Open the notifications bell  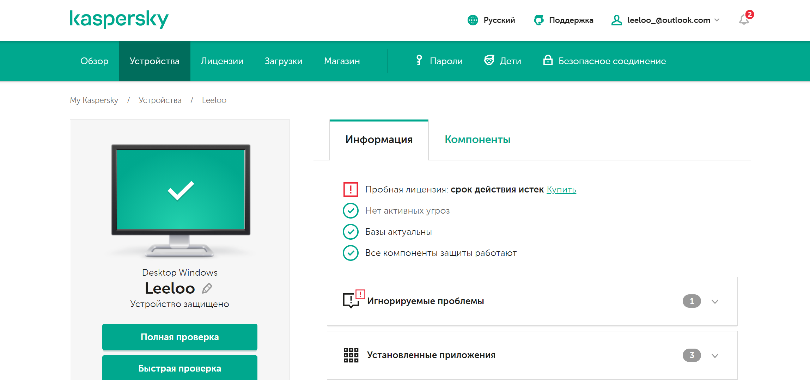point(744,19)
